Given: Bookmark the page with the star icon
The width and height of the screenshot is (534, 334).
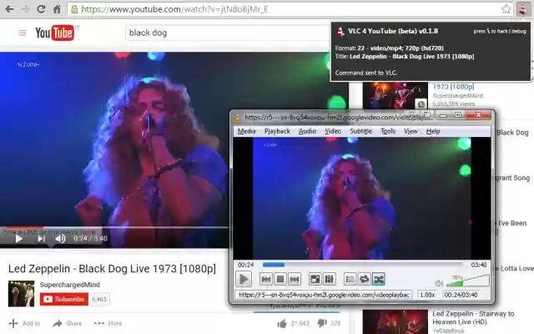Looking at the screenshot, I should (x=506, y=9).
